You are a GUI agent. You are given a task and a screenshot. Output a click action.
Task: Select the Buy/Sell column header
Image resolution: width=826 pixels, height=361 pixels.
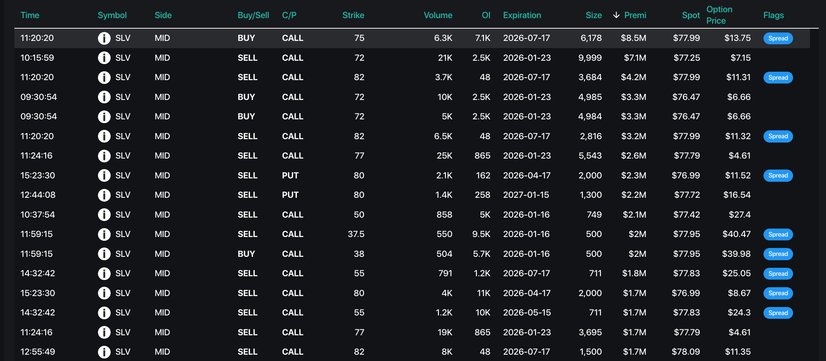[x=253, y=15]
